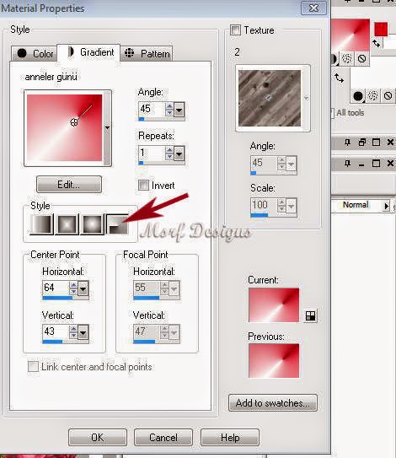The height and width of the screenshot is (458, 396).
Task: Switch to the Pattern tab
Action: pos(147,54)
